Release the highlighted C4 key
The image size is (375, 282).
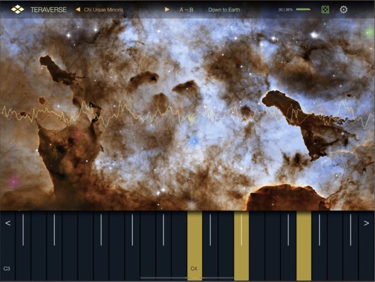click(194, 246)
